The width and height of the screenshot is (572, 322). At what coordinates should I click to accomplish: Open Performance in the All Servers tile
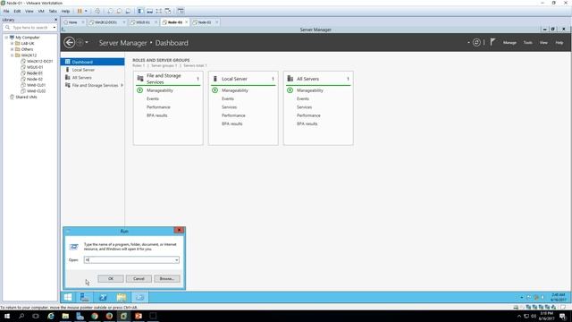pos(308,115)
